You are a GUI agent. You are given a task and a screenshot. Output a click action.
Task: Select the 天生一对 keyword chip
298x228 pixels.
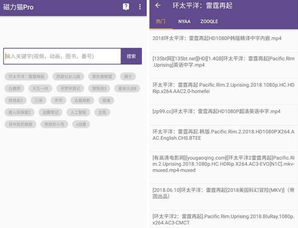coord(40,89)
